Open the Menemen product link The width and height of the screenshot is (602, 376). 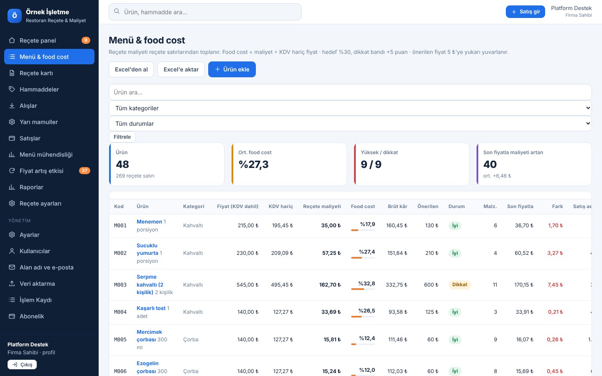pos(149,222)
